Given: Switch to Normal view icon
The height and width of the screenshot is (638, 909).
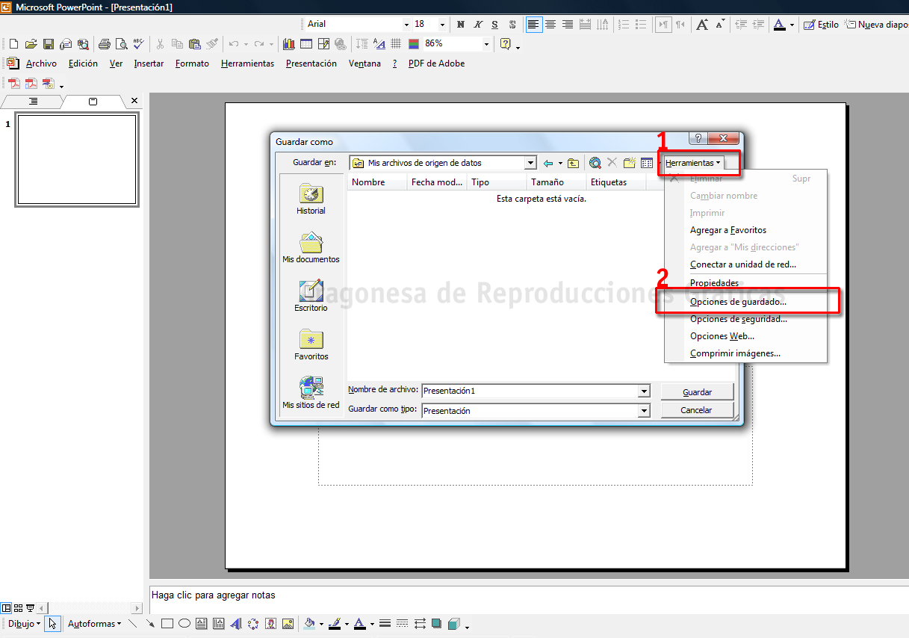Looking at the screenshot, I should 6,608.
